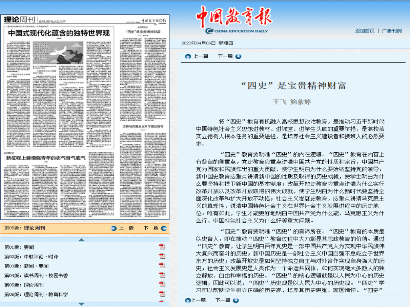Select 第03版：新闻·要闻 in the page list

point(26,266)
